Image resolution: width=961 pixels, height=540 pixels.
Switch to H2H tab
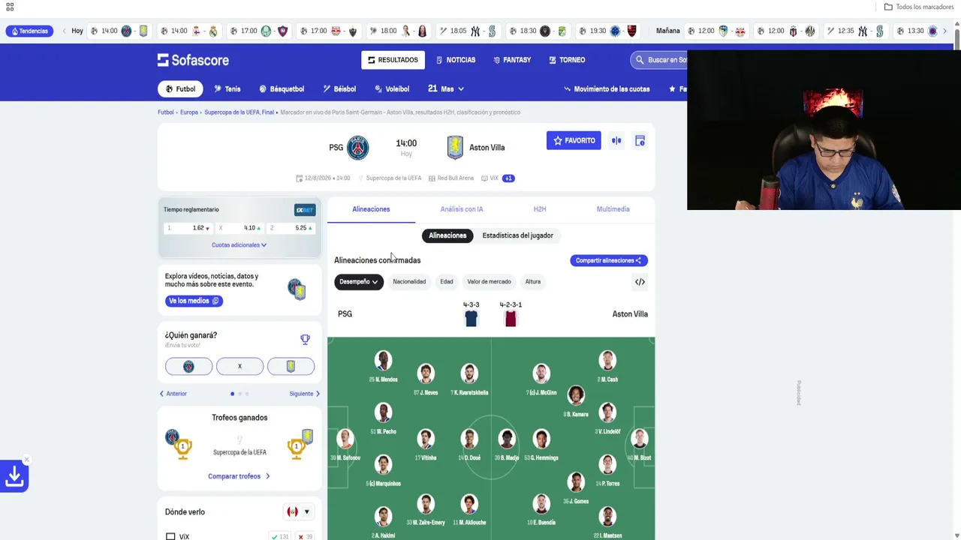point(540,209)
